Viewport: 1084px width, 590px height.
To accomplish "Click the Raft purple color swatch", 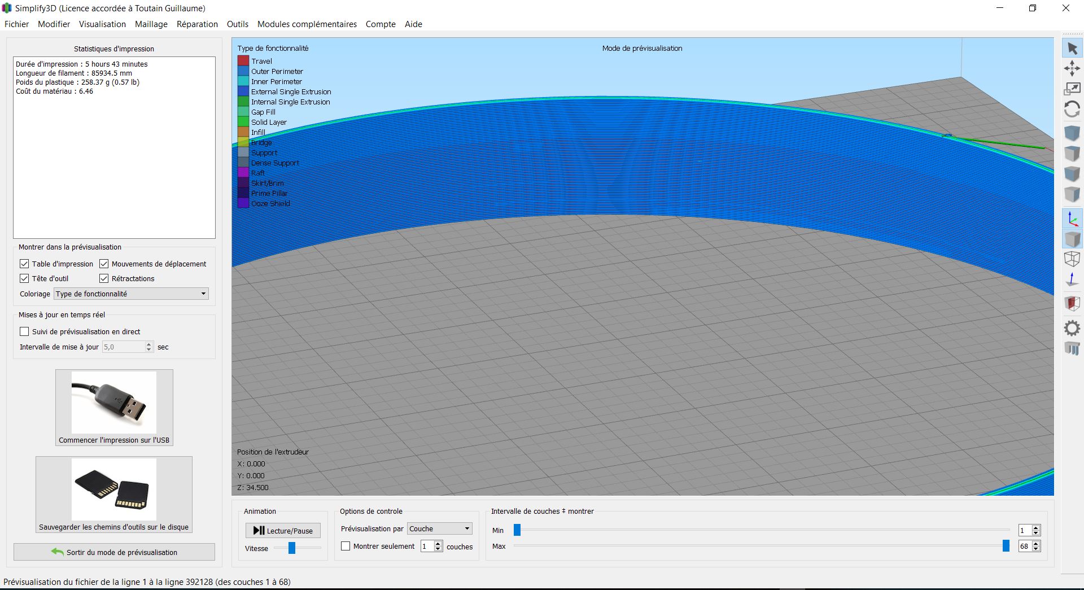I will click(x=243, y=173).
